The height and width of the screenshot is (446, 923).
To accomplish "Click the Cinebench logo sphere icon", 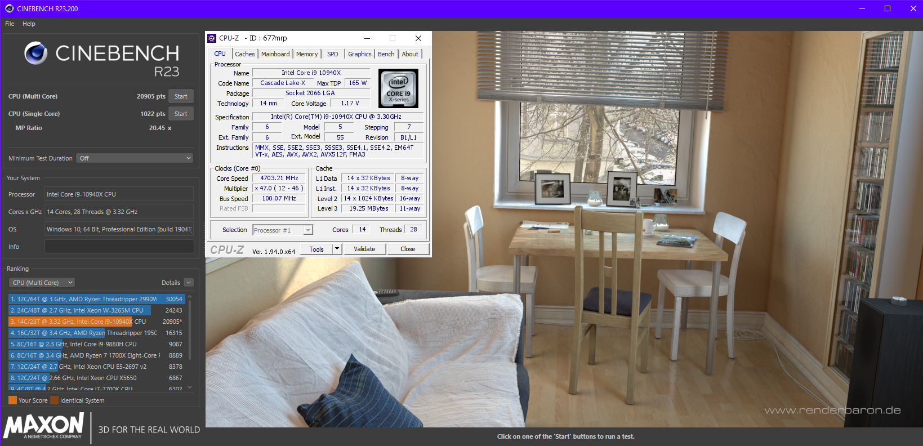I will tap(35, 53).
